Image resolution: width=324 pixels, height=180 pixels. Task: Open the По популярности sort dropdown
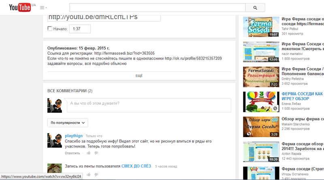coord(68,123)
